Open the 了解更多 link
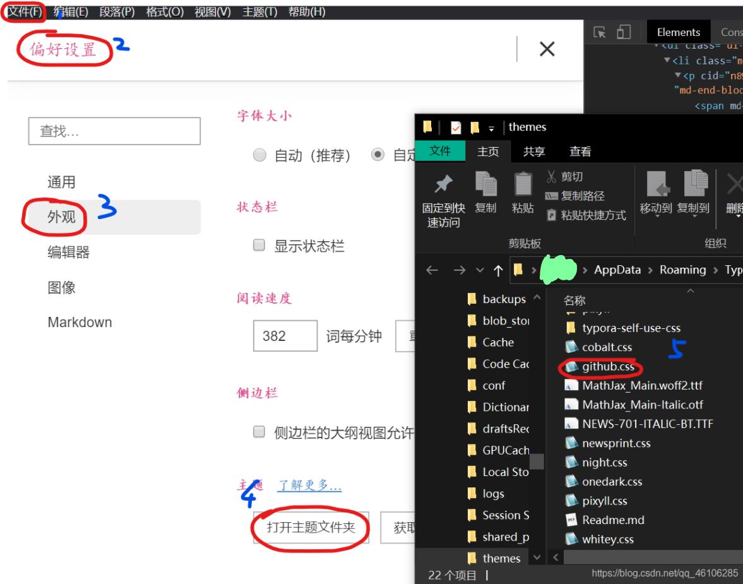Viewport: 743px width, 584px height. click(x=309, y=485)
